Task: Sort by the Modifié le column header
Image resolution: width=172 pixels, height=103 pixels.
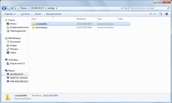Action: 86,19
